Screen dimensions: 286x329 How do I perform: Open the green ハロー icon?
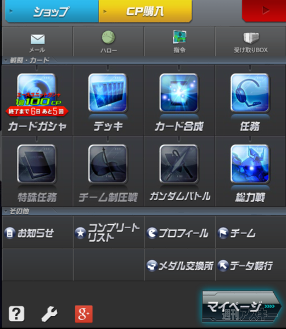108,37
